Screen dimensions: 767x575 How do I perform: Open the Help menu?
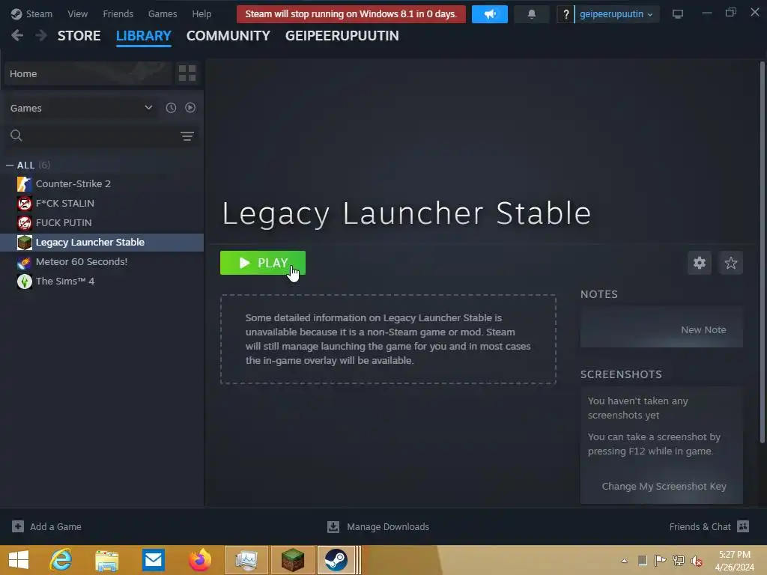coord(201,13)
